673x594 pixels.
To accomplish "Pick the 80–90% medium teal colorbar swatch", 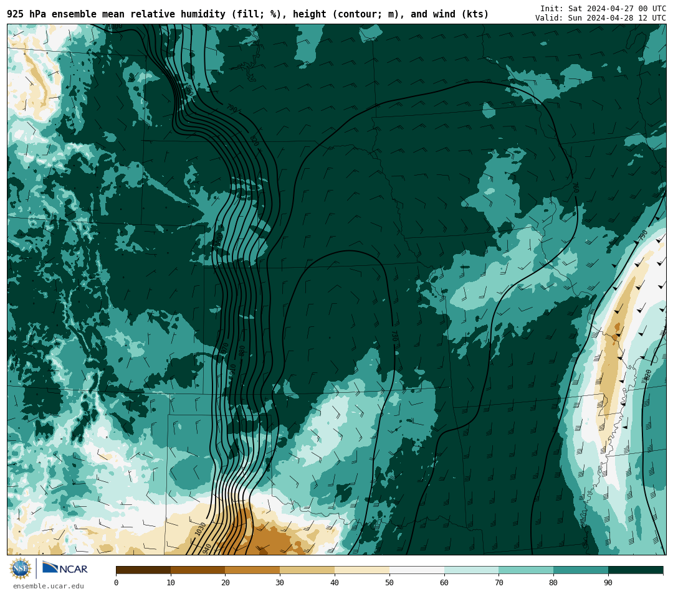I will (x=581, y=570).
